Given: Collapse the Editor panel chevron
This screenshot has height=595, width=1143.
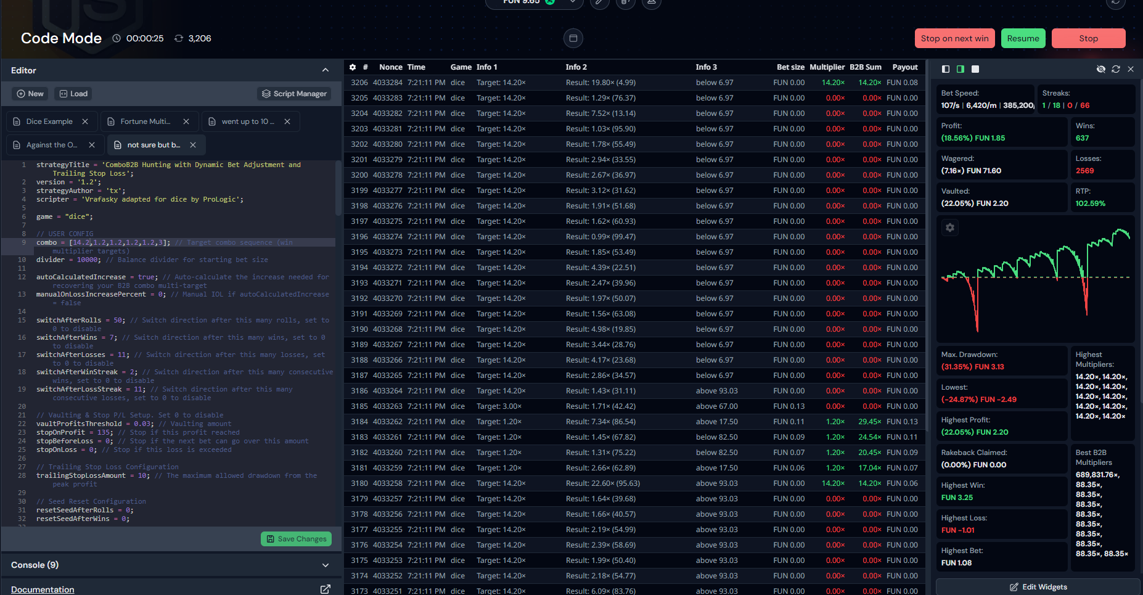Looking at the screenshot, I should pyautogui.click(x=326, y=70).
